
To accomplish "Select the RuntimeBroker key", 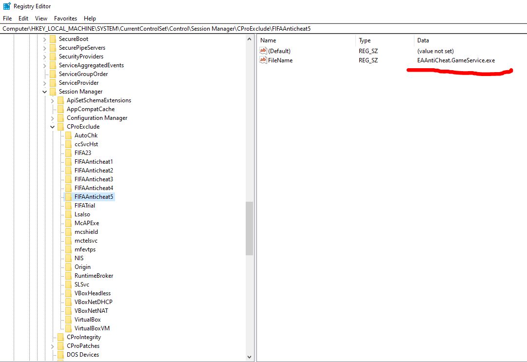I will [x=94, y=276].
